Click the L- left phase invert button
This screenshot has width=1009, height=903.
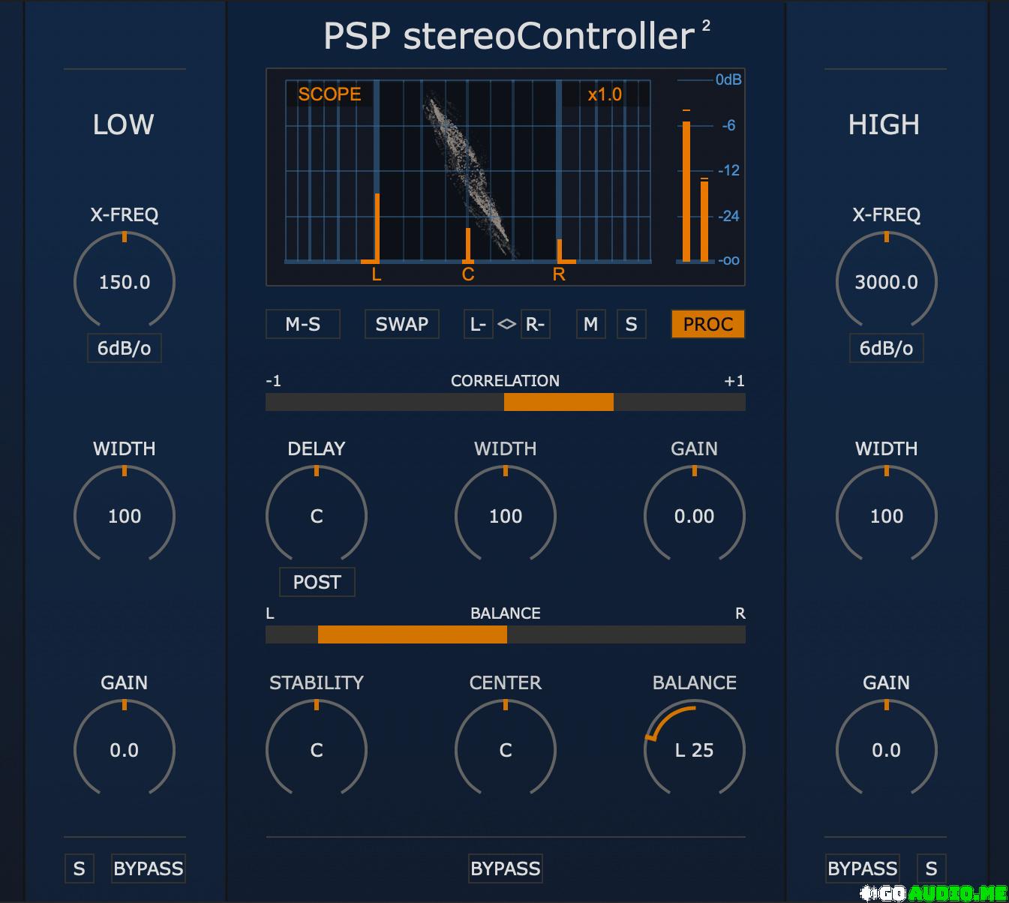point(478,325)
